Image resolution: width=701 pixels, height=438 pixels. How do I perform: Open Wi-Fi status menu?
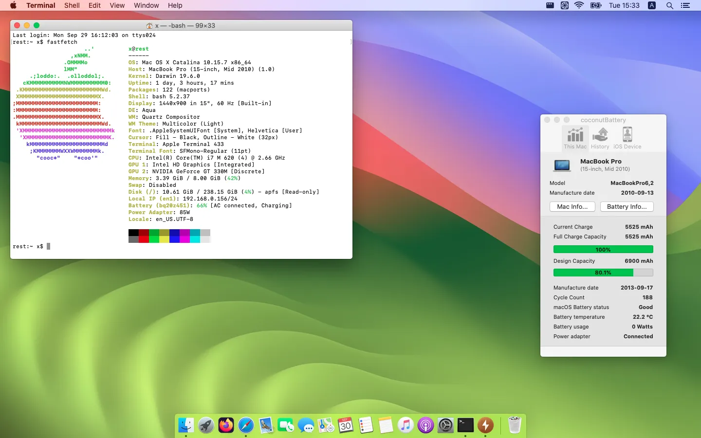[x=579, y=5]
